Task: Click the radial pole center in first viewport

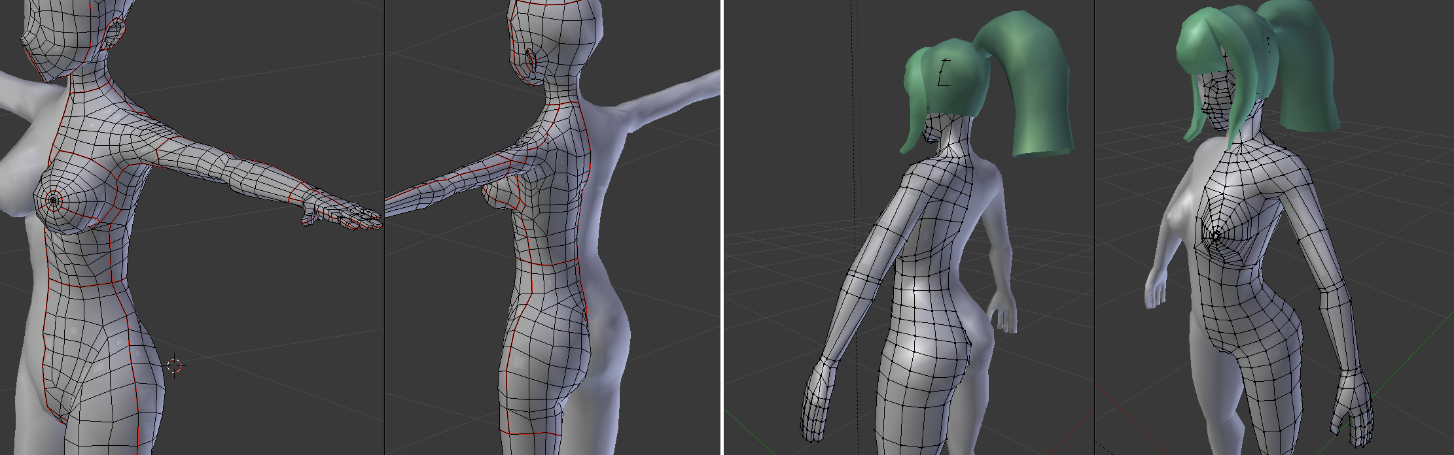Action: (53, 200)
